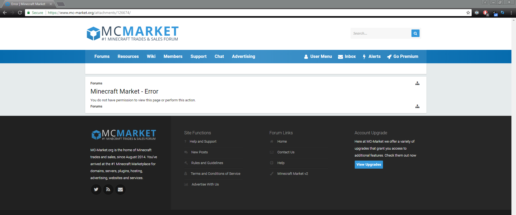Open the Rules and Guidelines footer link

pos(207,163)
